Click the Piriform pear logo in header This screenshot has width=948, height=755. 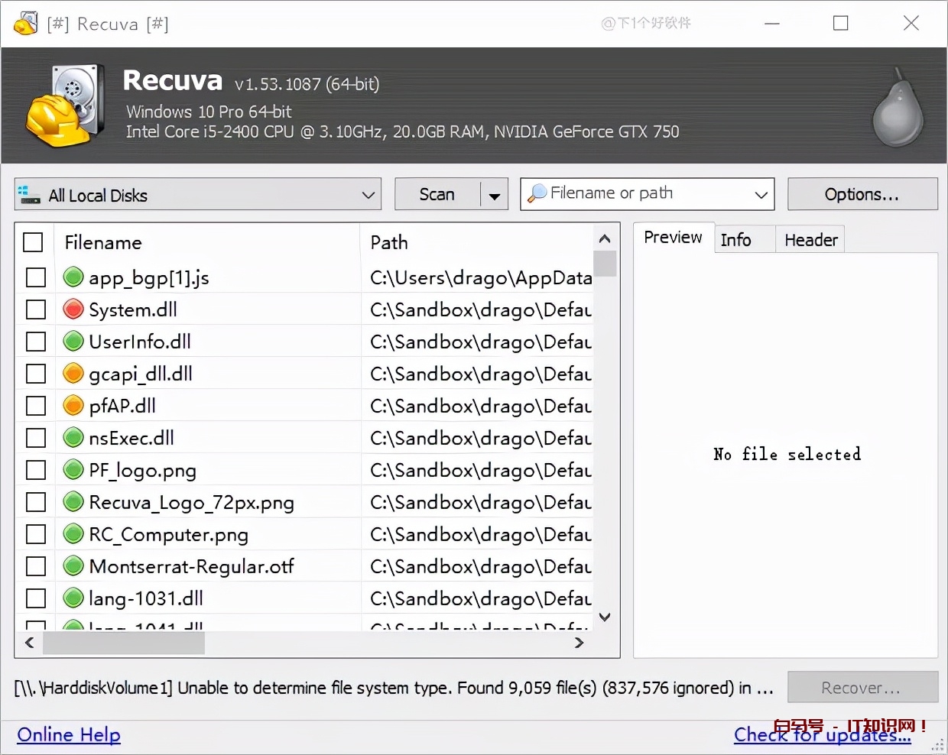(x=898, y=109)
